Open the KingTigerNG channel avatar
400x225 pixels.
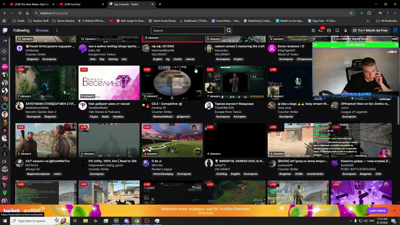pos(272,48)
